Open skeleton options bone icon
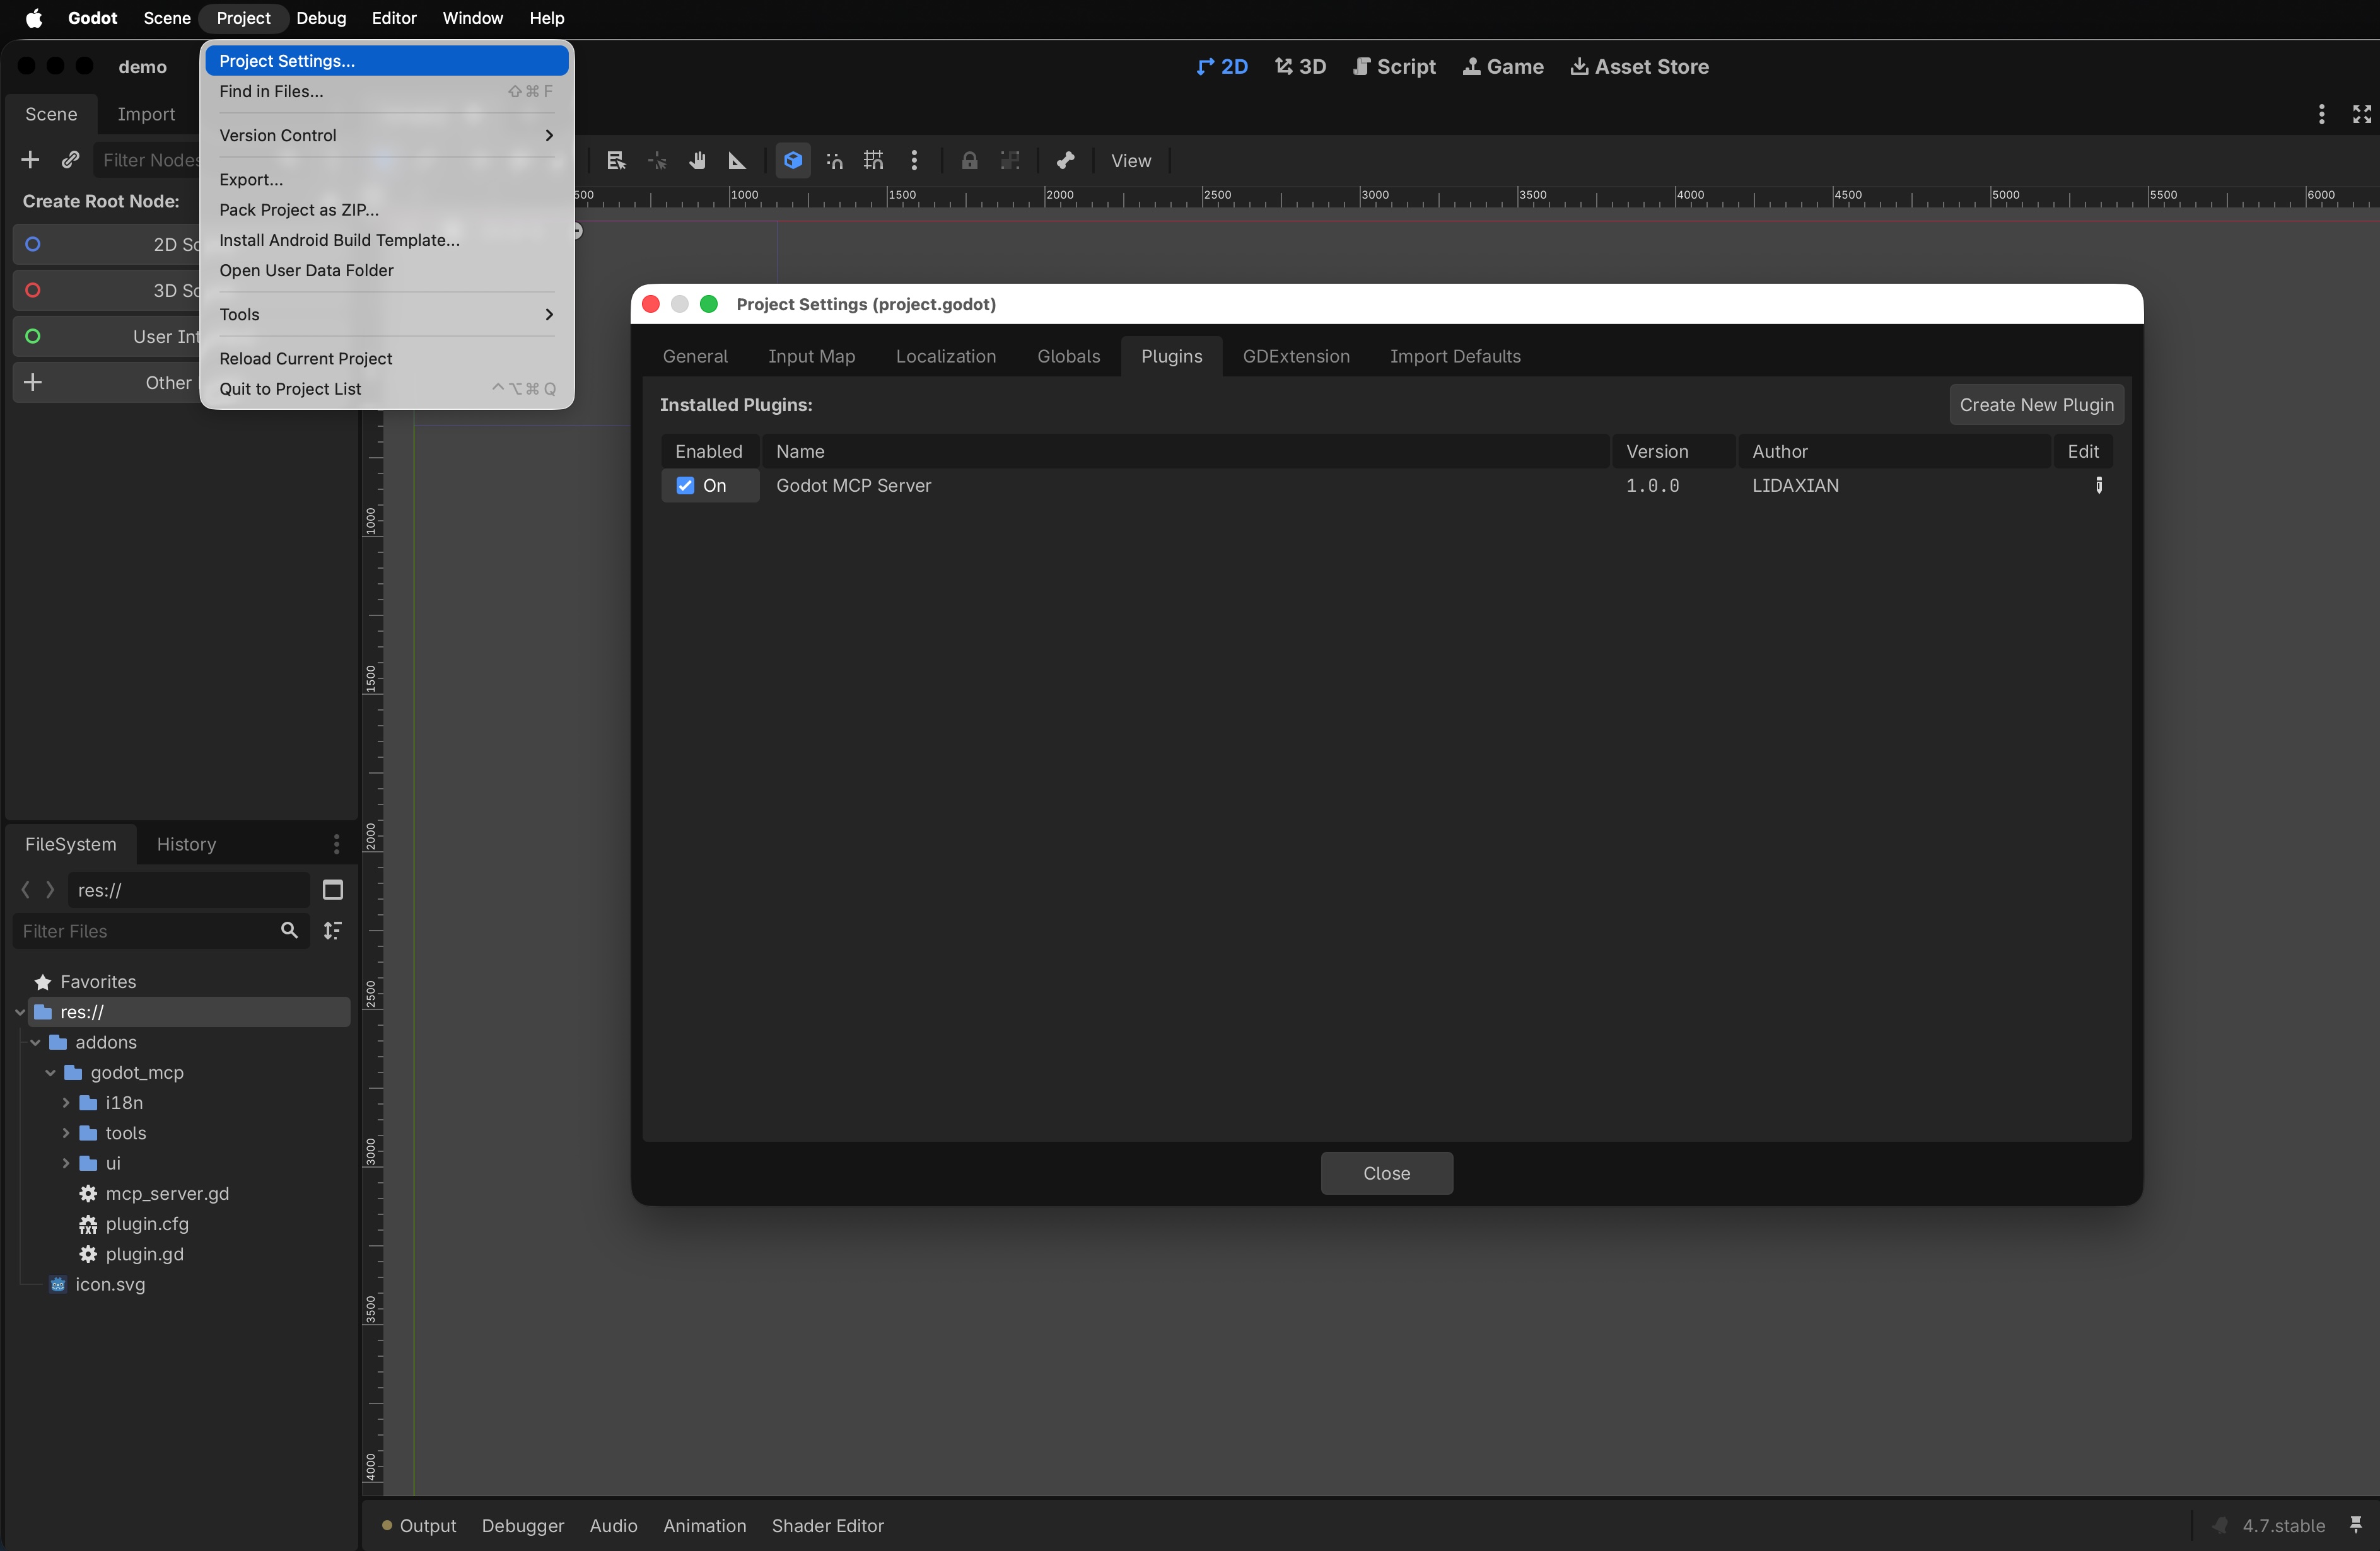2380x1551 pixels. [1065, 160]
